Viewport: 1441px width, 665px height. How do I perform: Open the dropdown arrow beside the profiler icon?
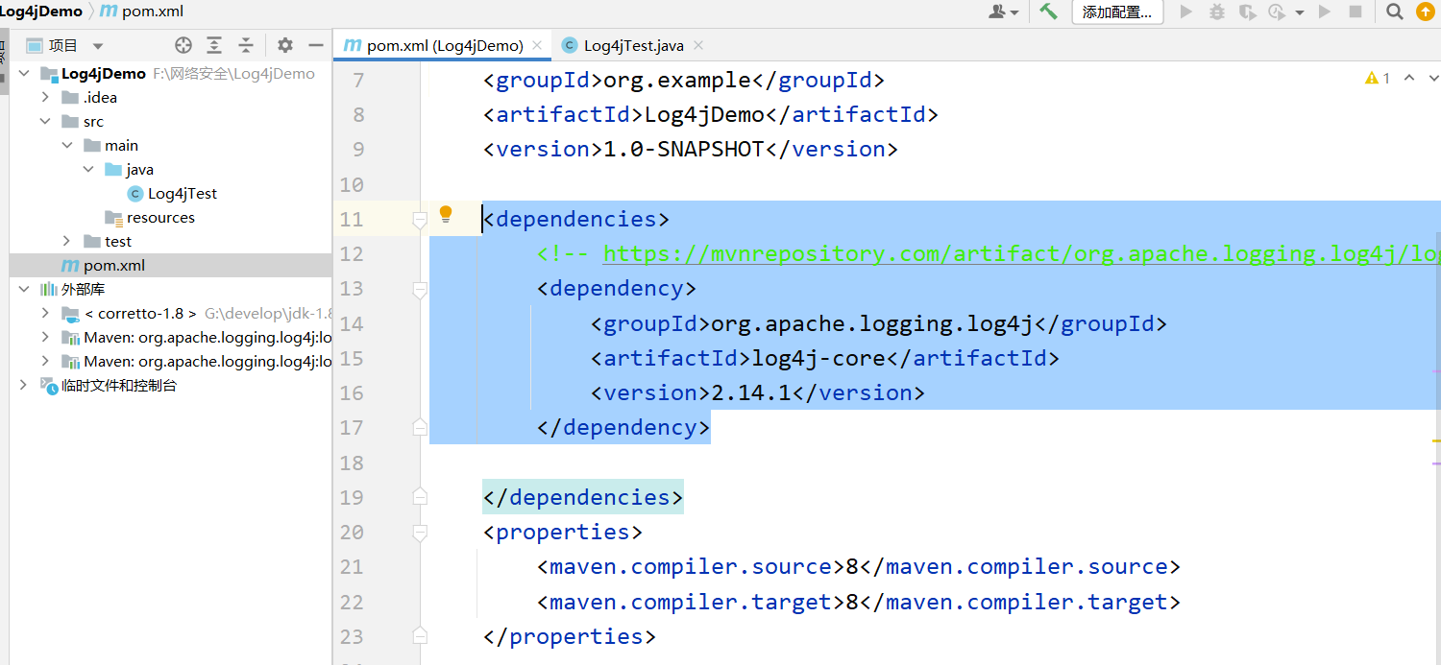point(1300,12)
